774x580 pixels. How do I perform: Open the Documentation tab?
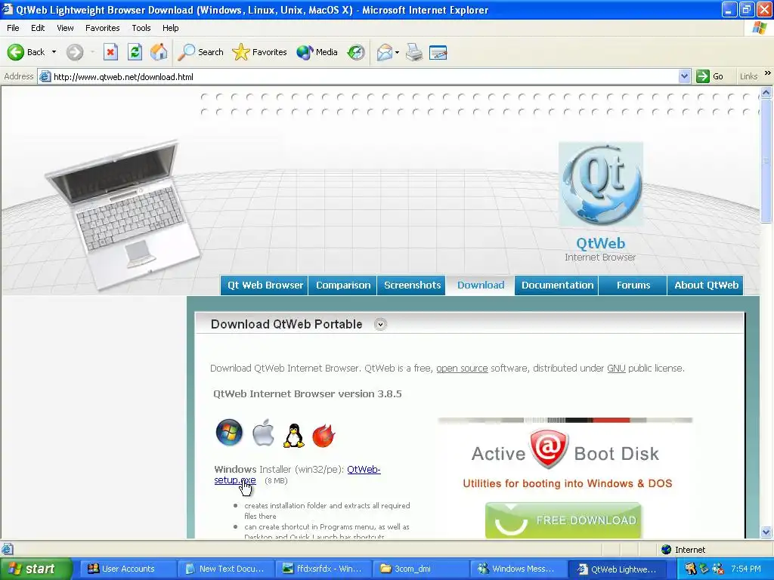(557, 285)
